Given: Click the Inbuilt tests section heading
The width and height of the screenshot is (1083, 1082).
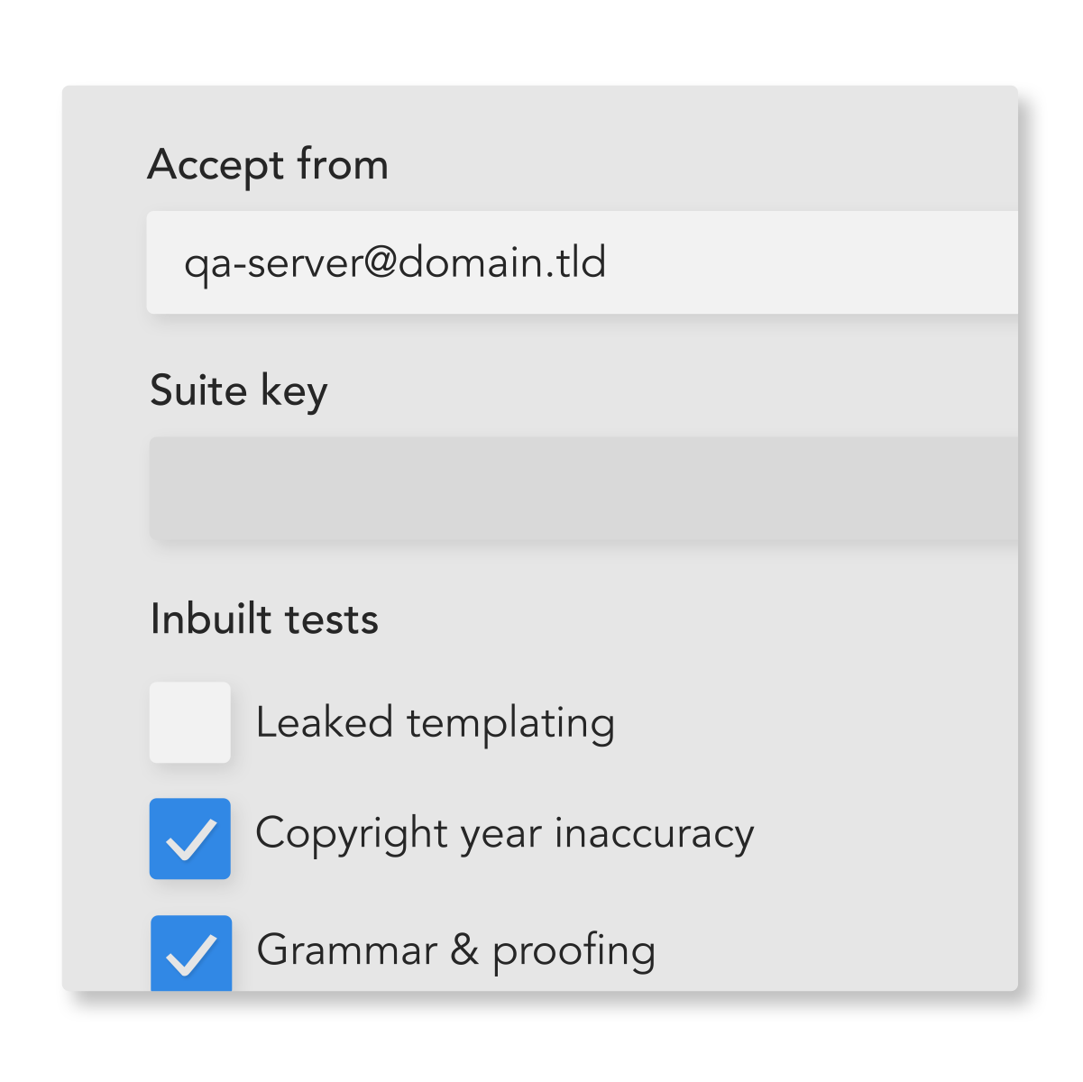Looking at the screenshot, I should pos(264,619).
